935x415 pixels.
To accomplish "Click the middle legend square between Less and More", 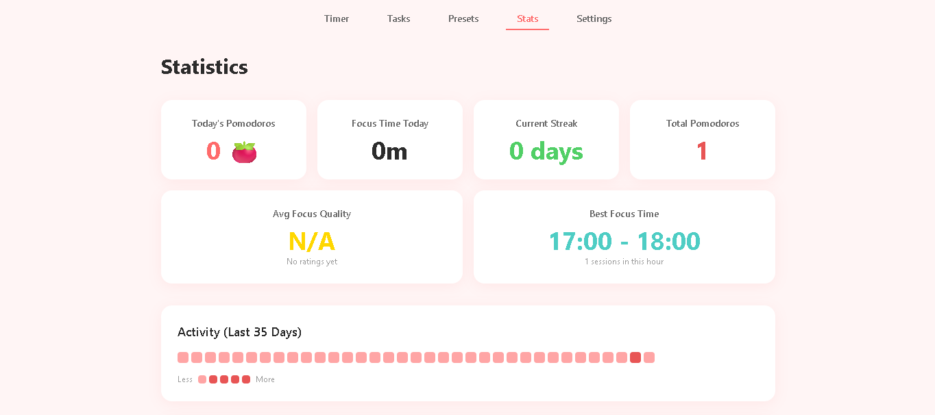I will click(x=223, y=379).
